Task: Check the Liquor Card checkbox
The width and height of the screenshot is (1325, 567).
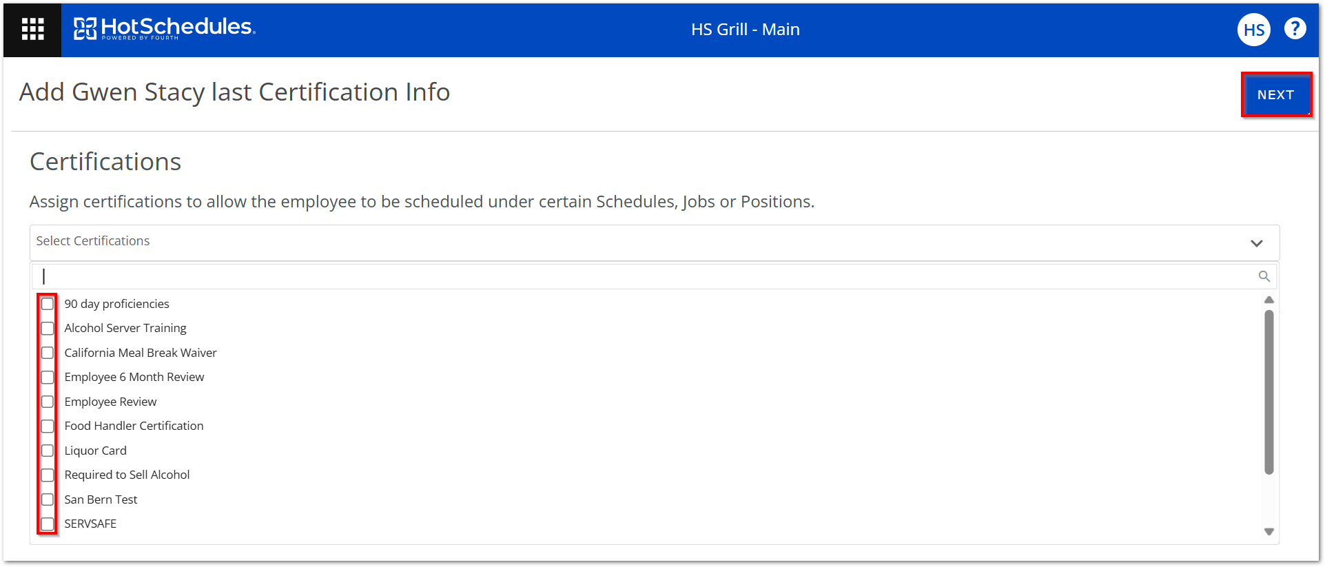Action: [48, 451]
